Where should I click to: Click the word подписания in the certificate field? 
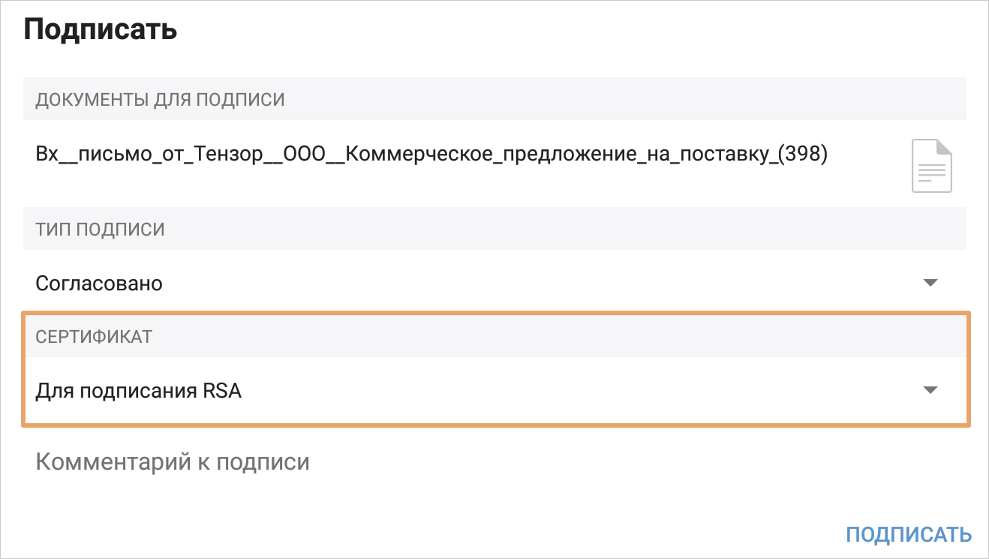tap(139, 392)
